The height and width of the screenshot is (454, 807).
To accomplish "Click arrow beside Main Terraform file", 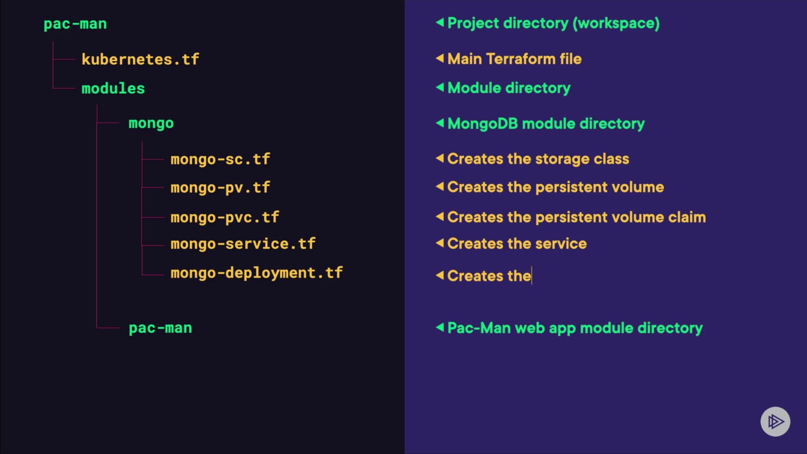I will point(440,58).
